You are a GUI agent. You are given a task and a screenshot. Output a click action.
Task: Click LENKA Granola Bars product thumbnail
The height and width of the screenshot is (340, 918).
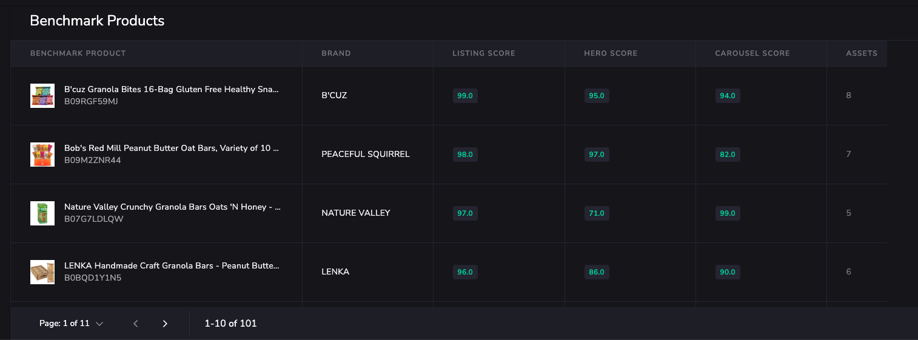(x=42, y=272)
